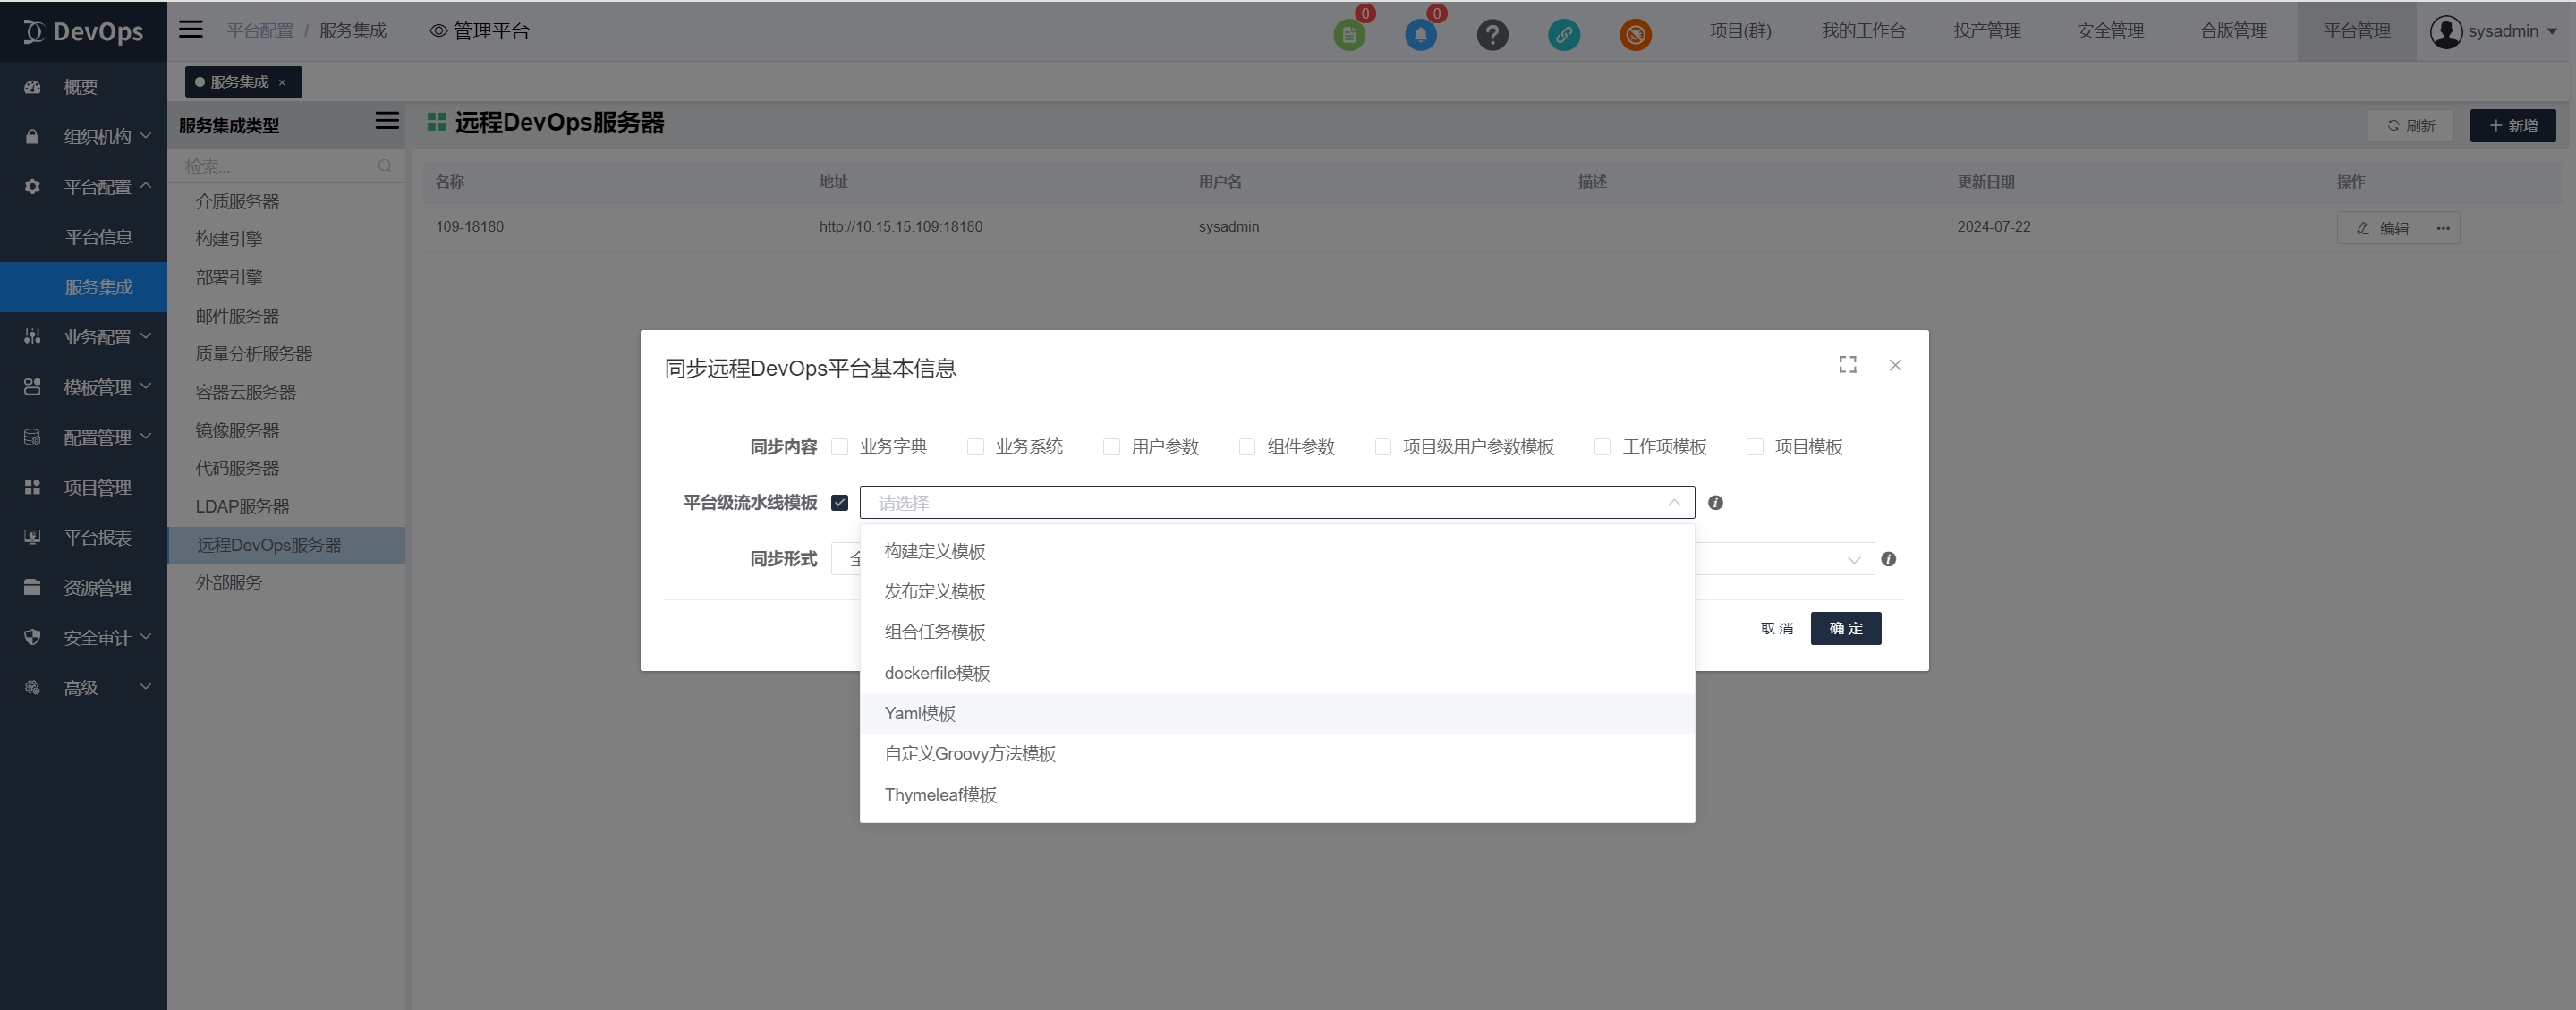Open the 投产管理 top menu

click(x=1986, y=31)
